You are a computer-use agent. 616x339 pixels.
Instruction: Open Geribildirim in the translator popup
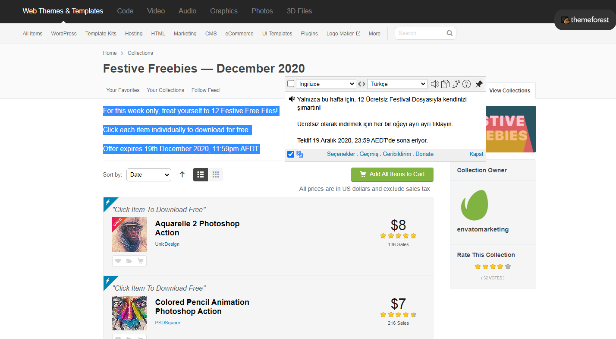click(397, 154)
